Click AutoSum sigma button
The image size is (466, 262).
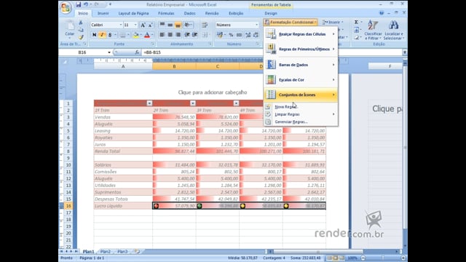click(356, 22)
